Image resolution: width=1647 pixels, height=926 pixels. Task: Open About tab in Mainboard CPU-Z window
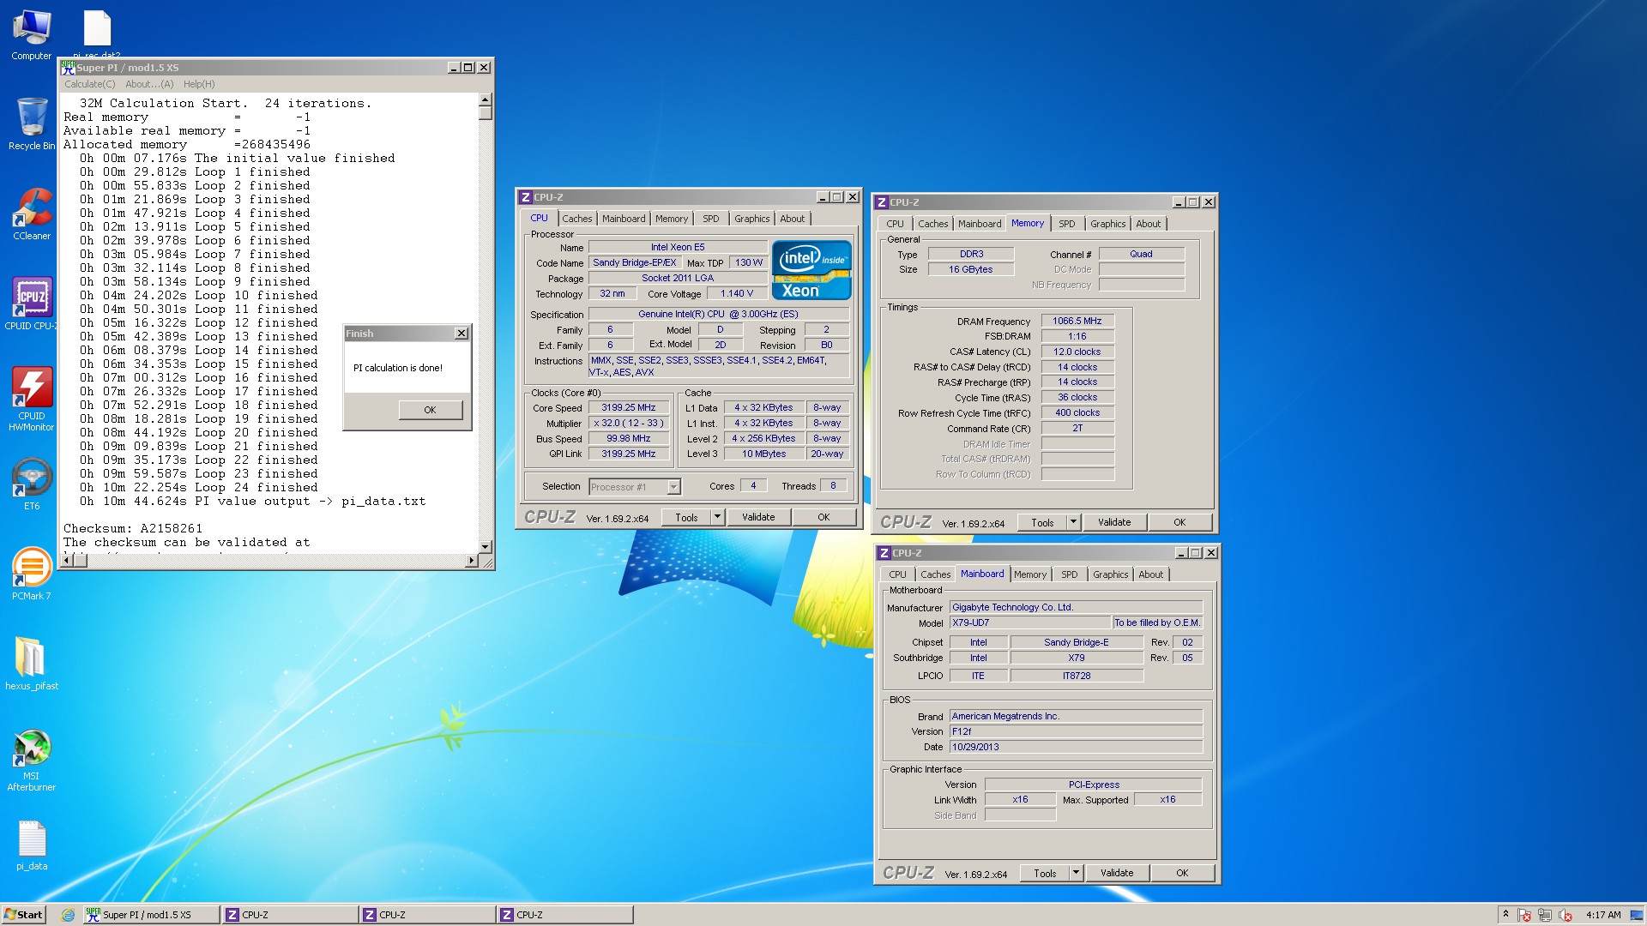tap(1151, 574)
